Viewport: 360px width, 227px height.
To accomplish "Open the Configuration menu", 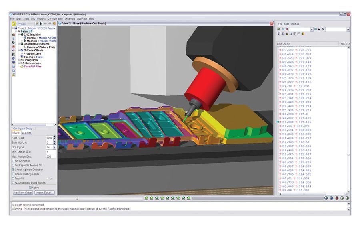I will click(x=55, y=19).
